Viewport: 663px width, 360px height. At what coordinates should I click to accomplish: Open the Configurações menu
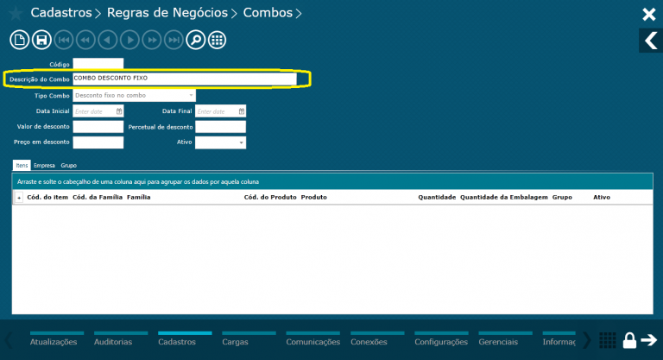pyautogui.click(x=441, y=342)
